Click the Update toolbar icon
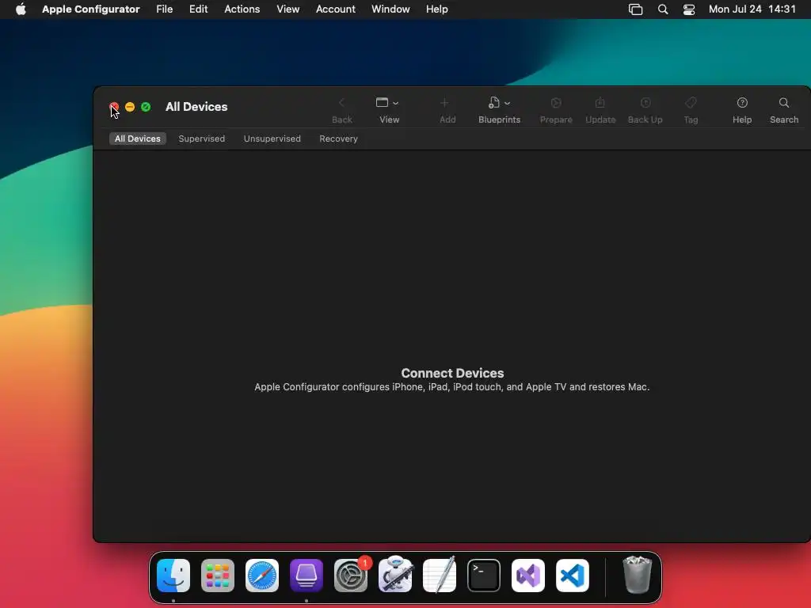Viewport: 811px width, 608px height. (x=600, y=103)
